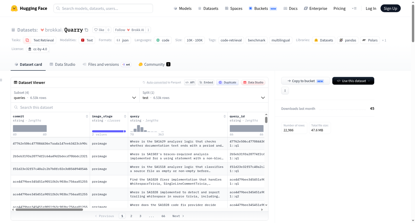Select the code language tag
415x223 pixels.
(163, 40)
